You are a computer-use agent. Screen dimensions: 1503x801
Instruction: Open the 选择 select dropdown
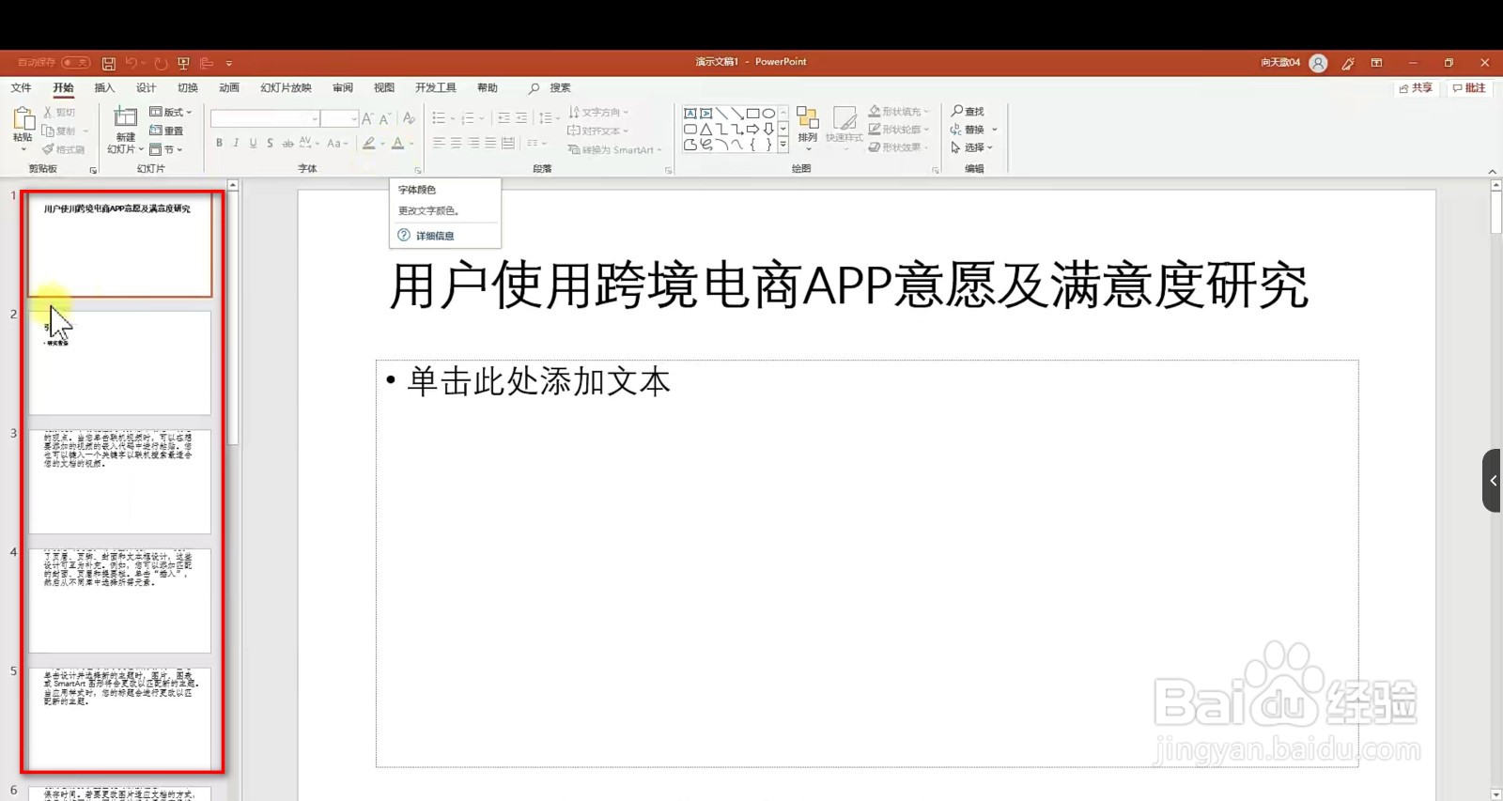coord(971,147)
